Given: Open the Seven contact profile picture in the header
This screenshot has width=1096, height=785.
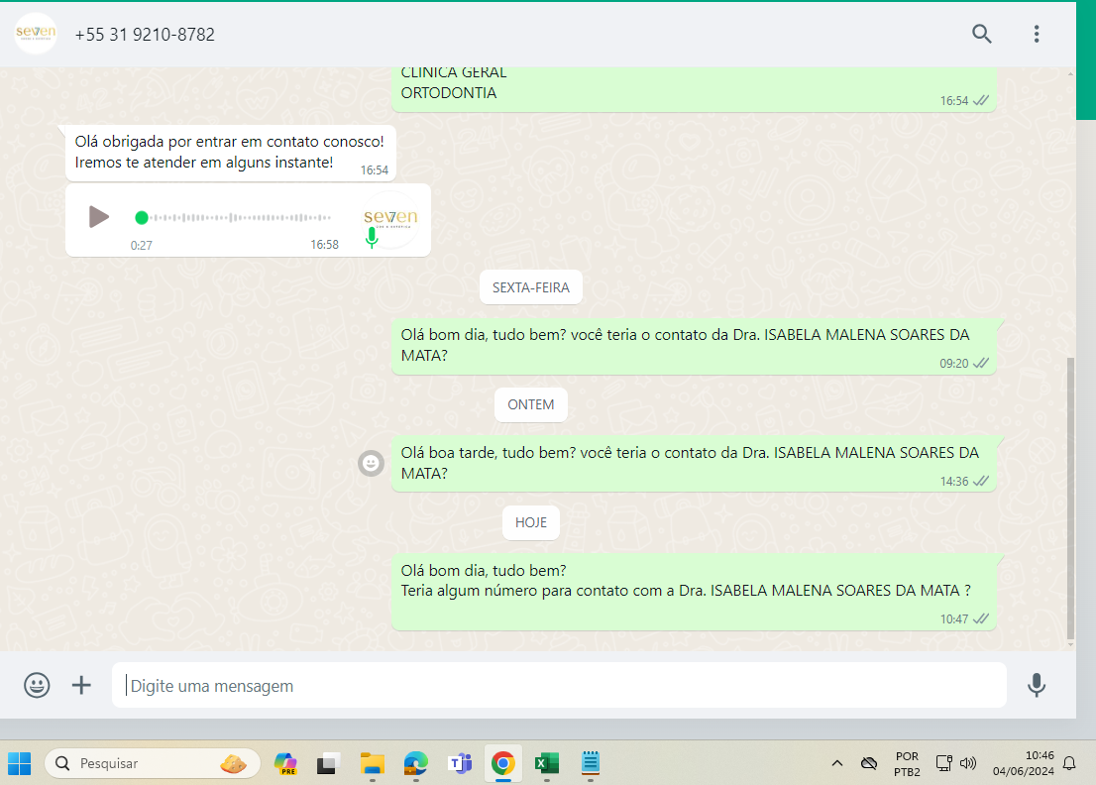Looking at the screenshot, I should click(x=36, y=34).
